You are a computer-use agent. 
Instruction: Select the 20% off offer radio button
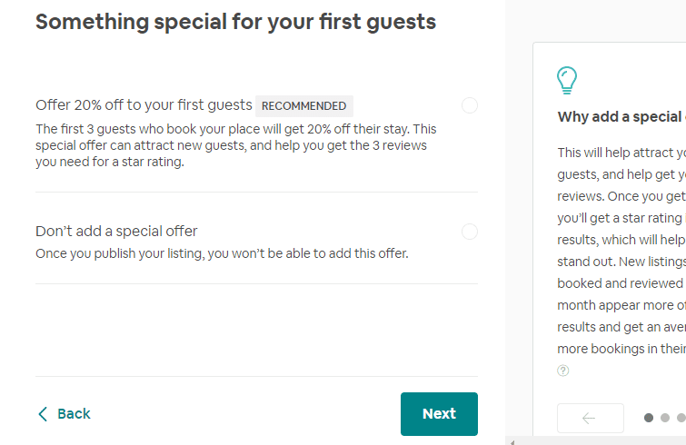470,105
